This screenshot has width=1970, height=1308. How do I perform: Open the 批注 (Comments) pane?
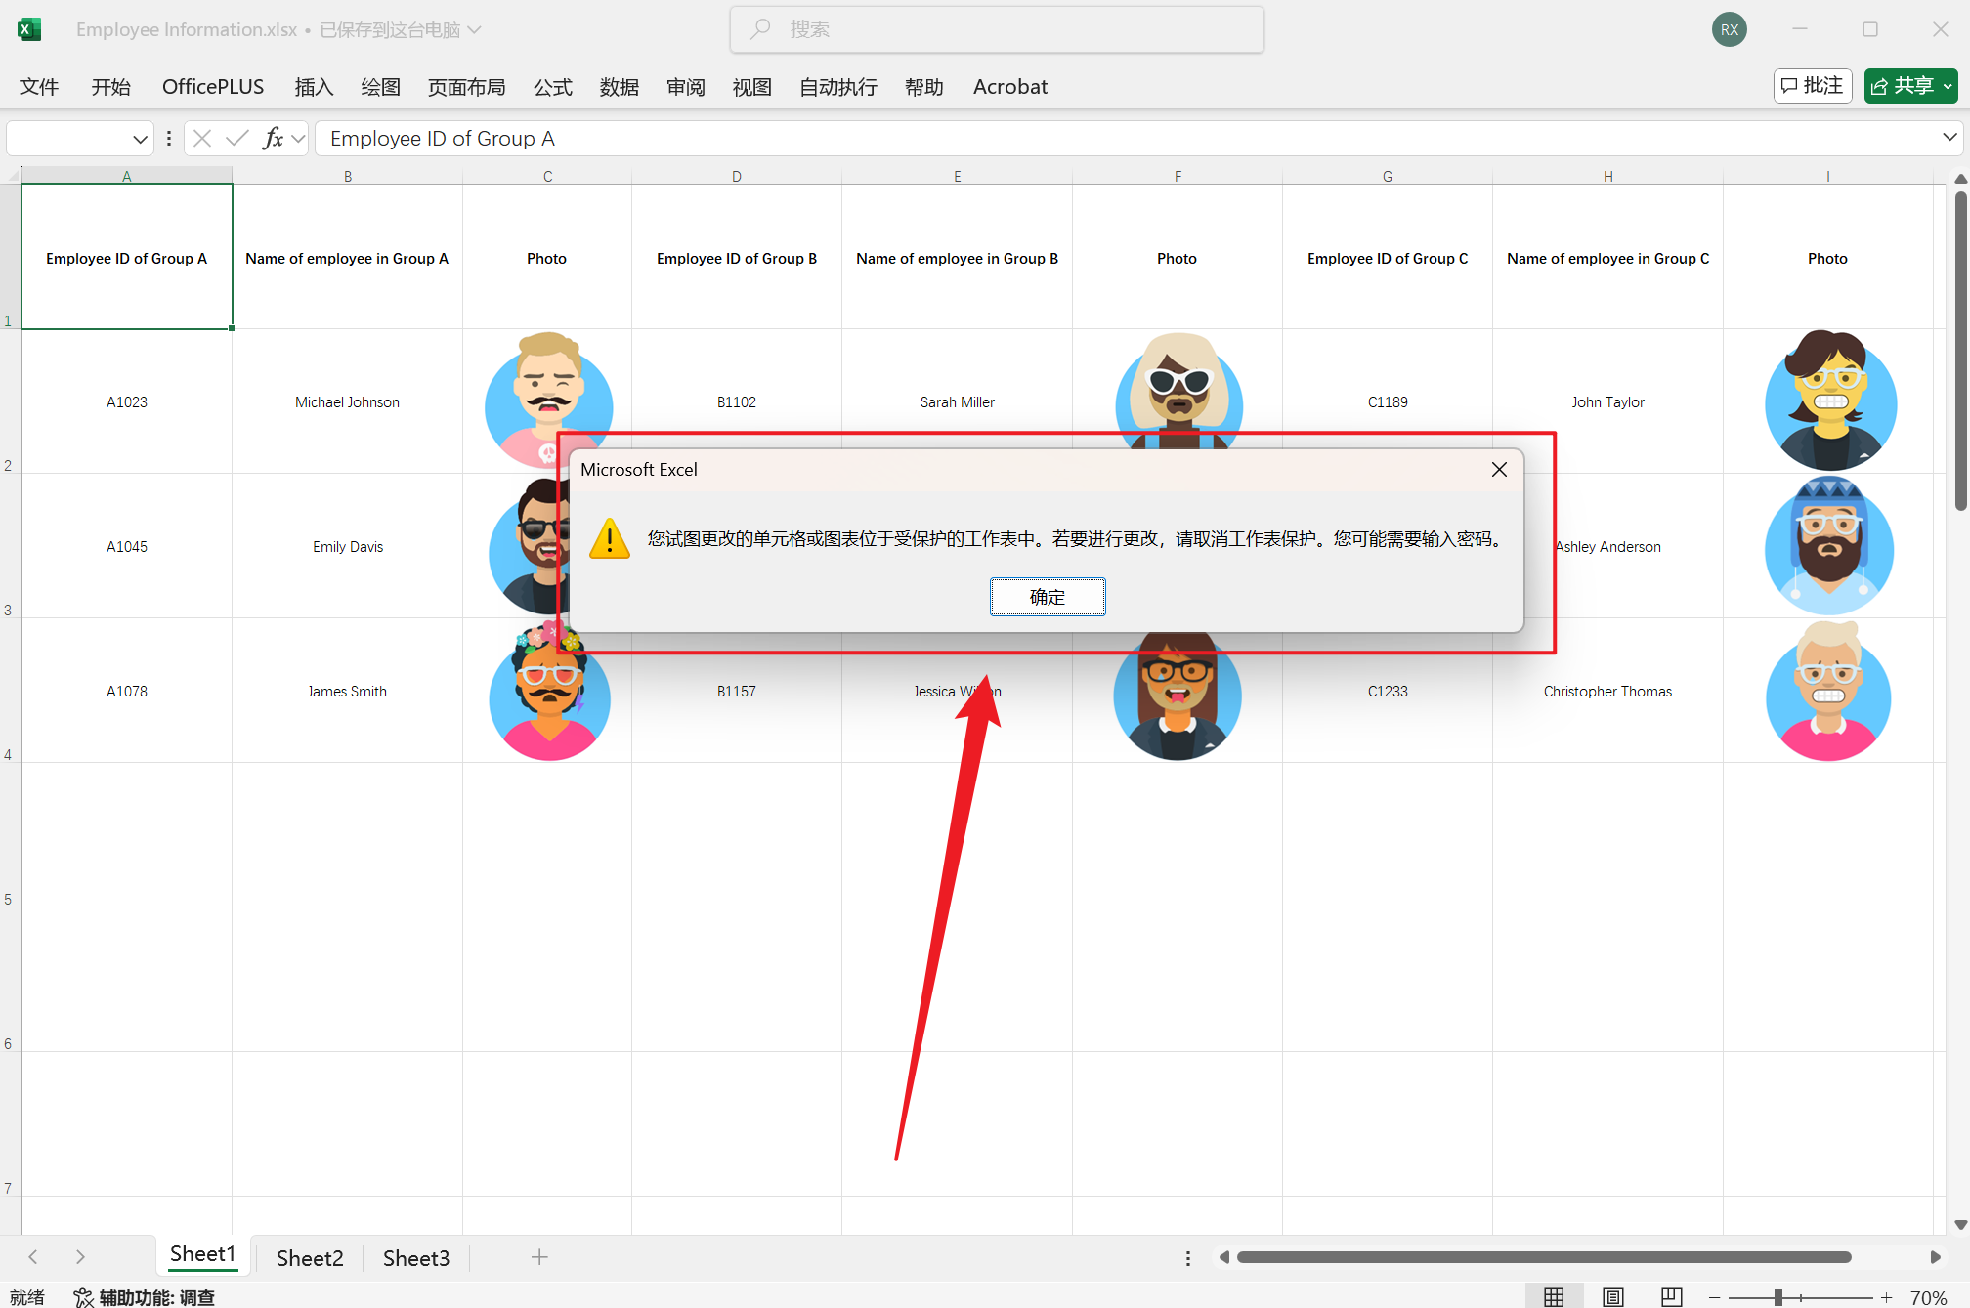pos(1813,86)
